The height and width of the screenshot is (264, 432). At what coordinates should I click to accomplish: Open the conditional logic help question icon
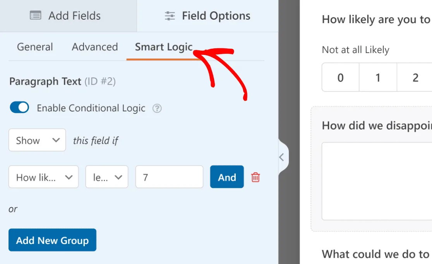pos(157,108)
